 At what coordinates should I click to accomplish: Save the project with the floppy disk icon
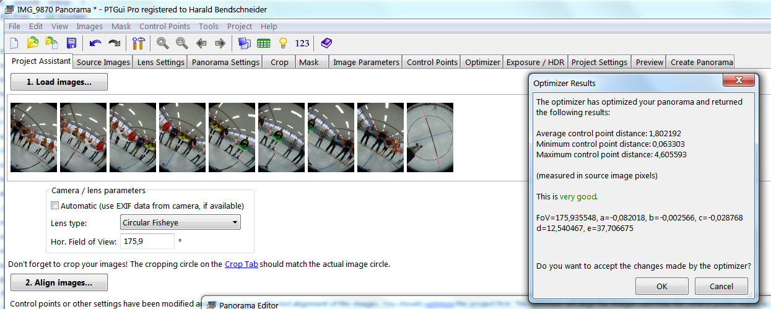click(71, 43)
